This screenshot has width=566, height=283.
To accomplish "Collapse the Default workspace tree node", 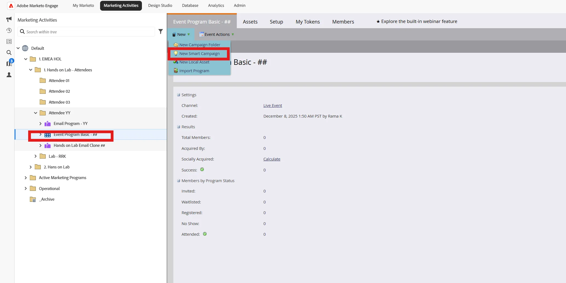I will point(18,48).
